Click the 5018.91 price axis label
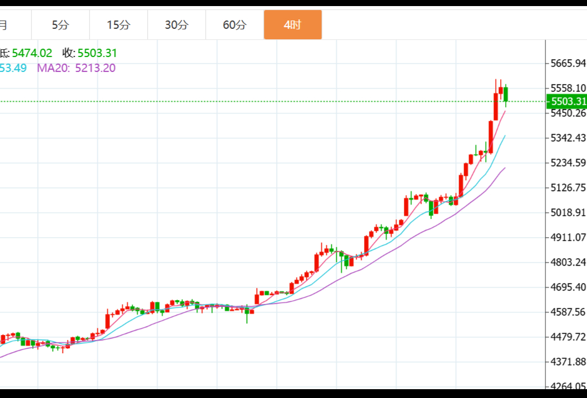This screenshot has width=587, height=398. click(x=568, y=212)
